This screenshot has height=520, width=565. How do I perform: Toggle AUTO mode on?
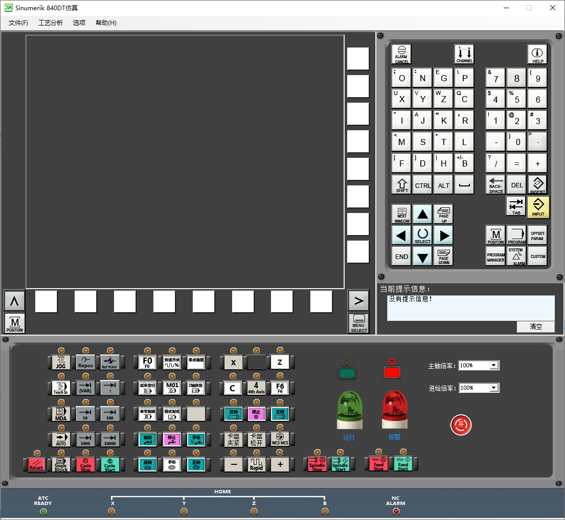[61, 439]
